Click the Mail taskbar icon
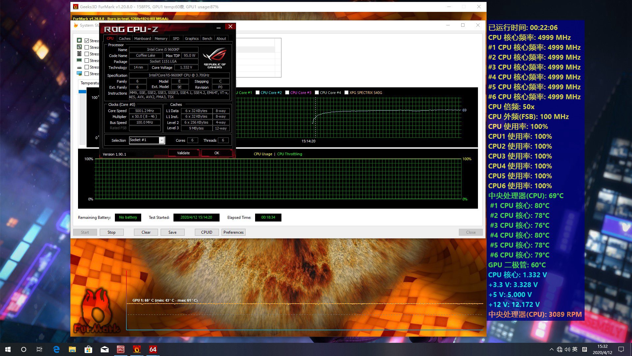632x356 pixels. tap(105, 349)
